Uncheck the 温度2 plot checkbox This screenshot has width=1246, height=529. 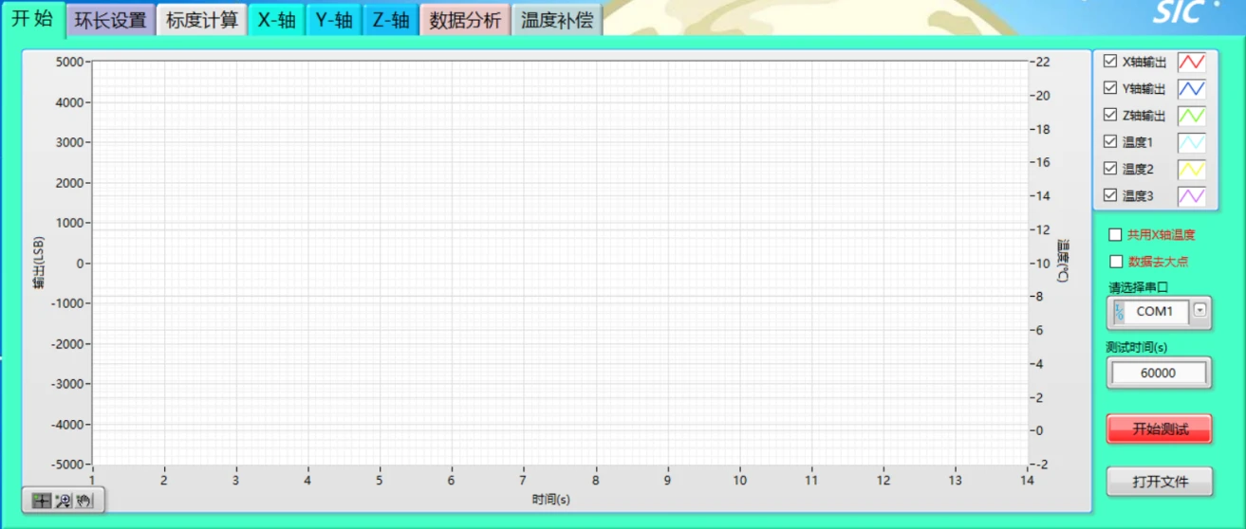click(x=1110, y=169)
